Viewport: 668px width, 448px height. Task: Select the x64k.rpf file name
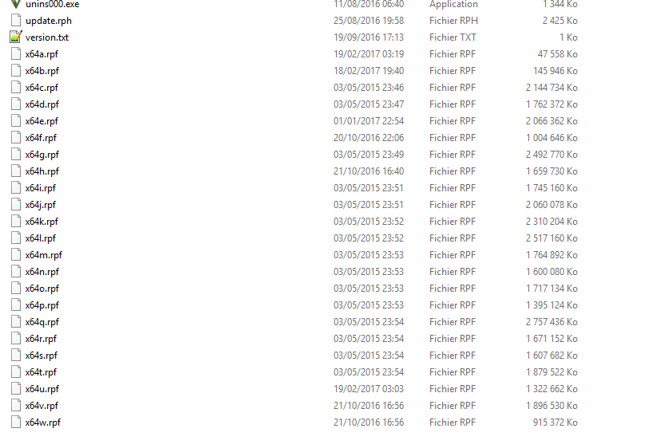(42, 222)
